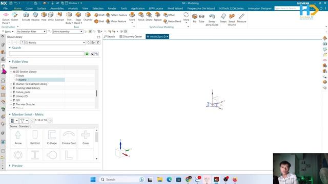Choose the Extrude tool
328x184 pixels.
point(26,17)
